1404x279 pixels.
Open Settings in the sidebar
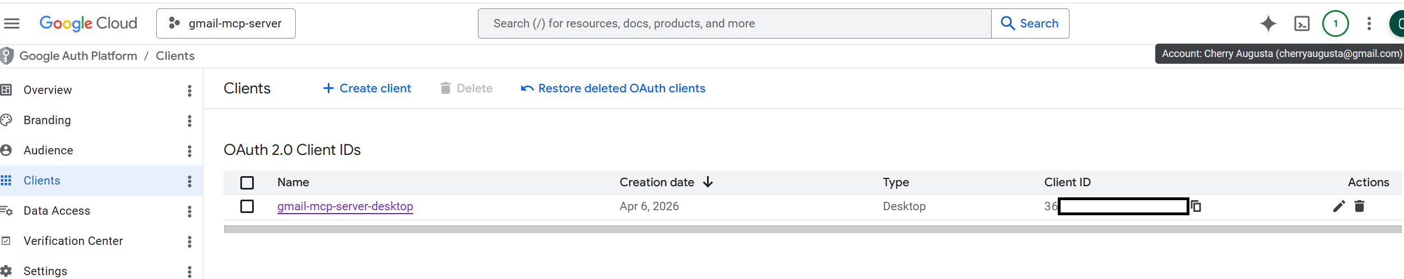point(45,271)
